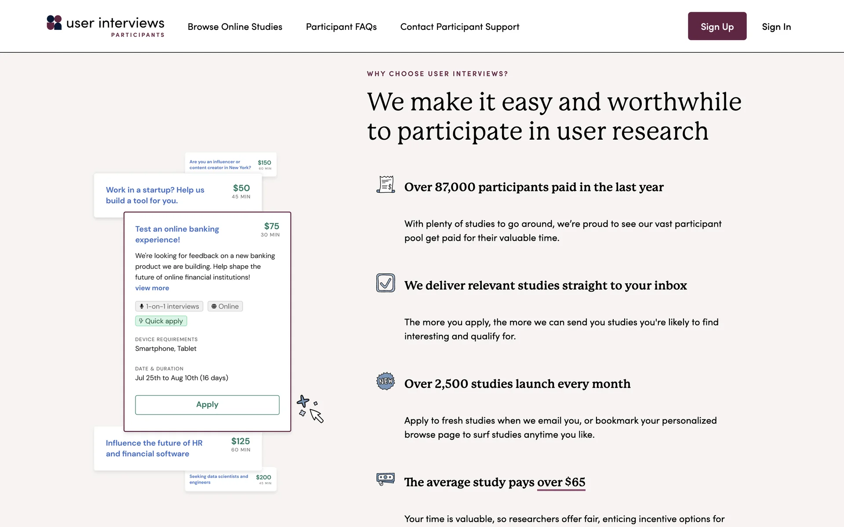This screenshot has height=527, width=844.
Task: Click the microphone 1-on-1 interviews tag
Action: 169,307
